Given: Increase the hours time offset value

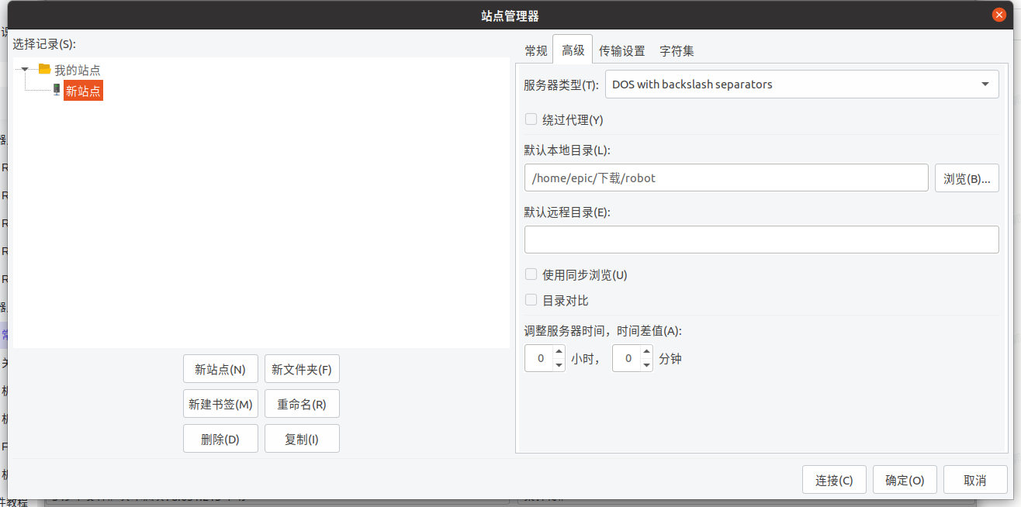Looking at the screenshot, I should point(559,352).
